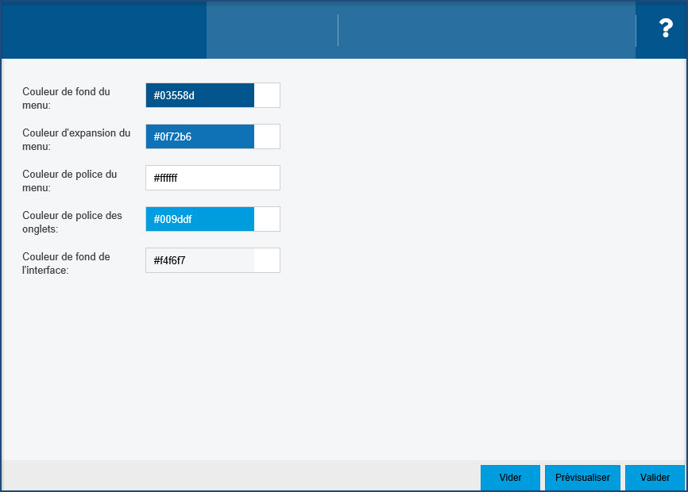Image resolution: width=688 pixels, height=492 pixels.
Task: Click the "Couleur de police du menu" label
Action: click(x=69, y=180)
